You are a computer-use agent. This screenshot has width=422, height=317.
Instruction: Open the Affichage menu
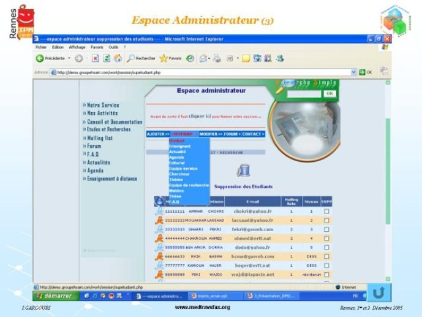point(77,47)
